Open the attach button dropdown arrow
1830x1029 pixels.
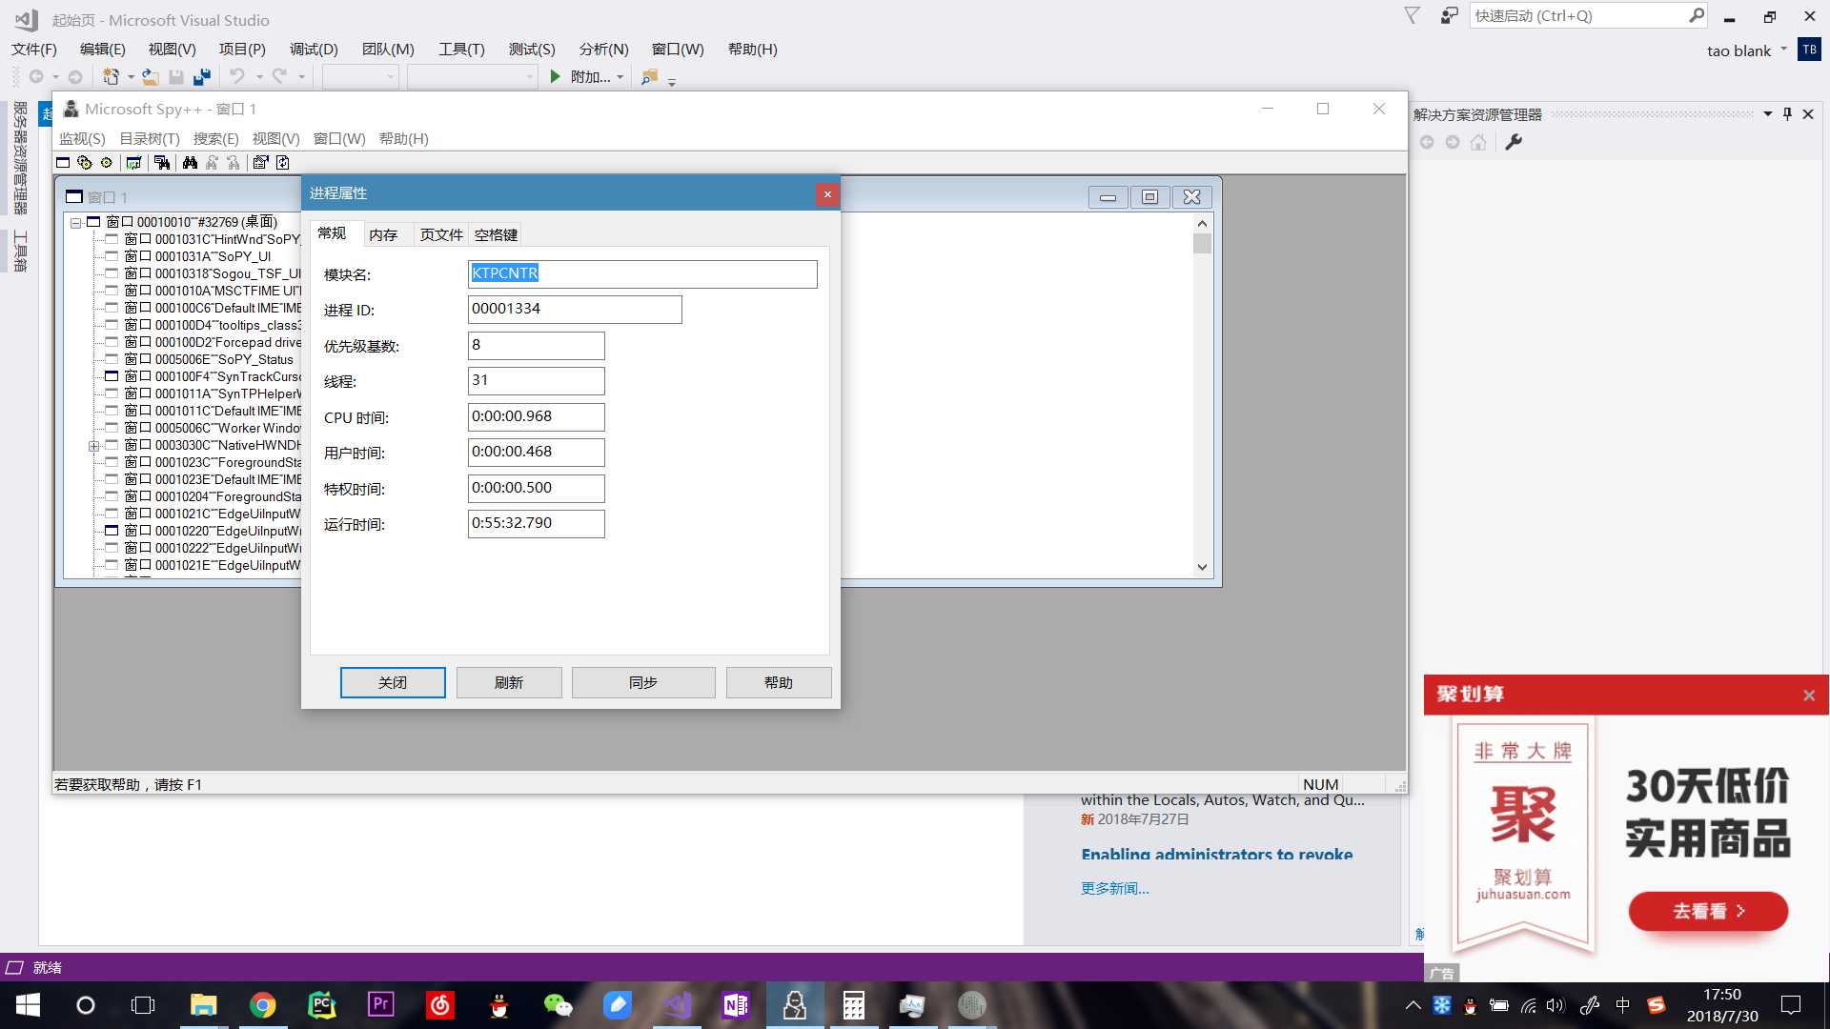tap(620, 77)
